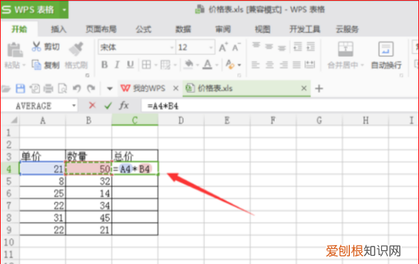Screen dimensions: 419x264
Task: Toggle italic formatting
Action: point(117,65)
